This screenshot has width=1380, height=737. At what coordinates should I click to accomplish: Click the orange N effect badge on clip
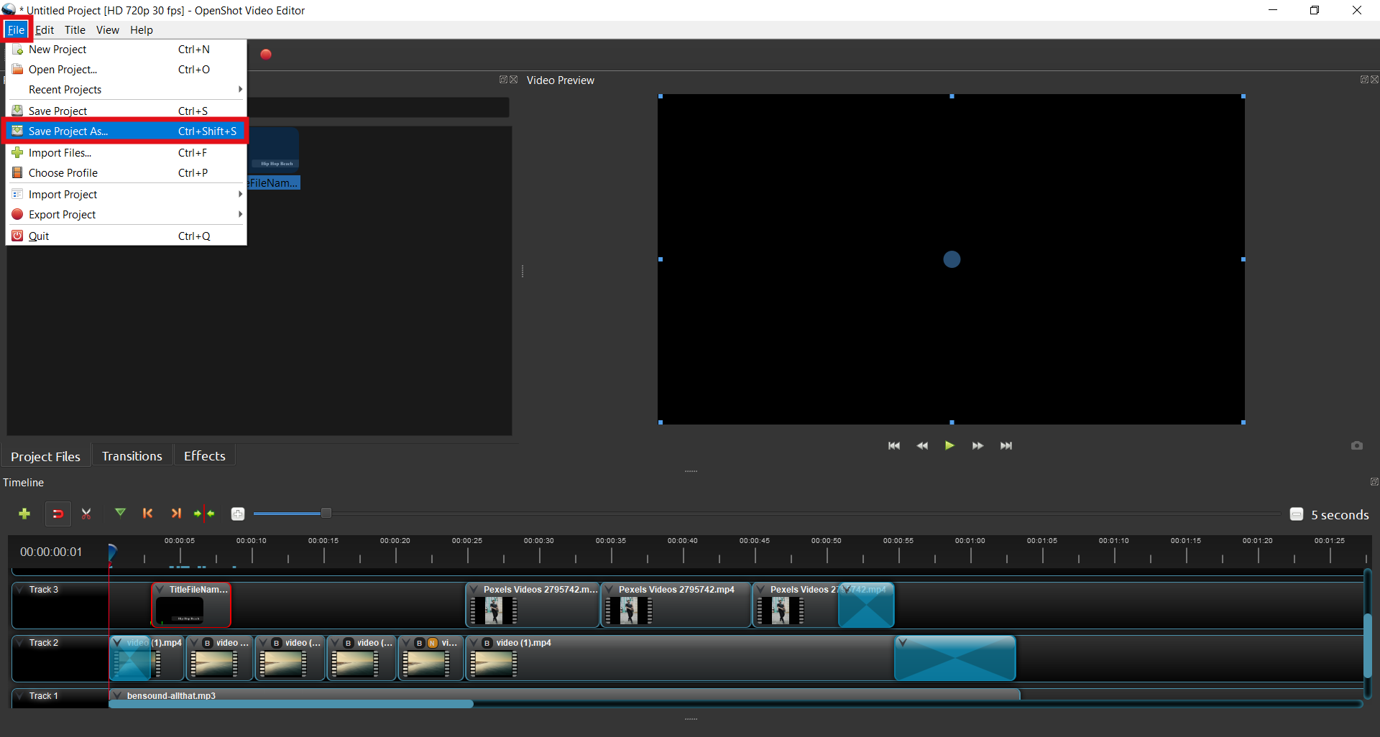pyautogui.click(x=433, y=643)
